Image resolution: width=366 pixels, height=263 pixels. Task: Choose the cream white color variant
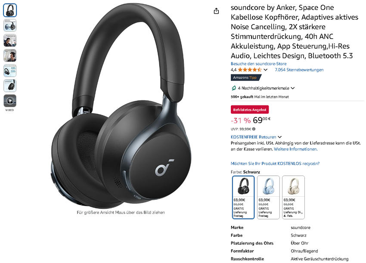pyautogui.click(x=293, y=197)
